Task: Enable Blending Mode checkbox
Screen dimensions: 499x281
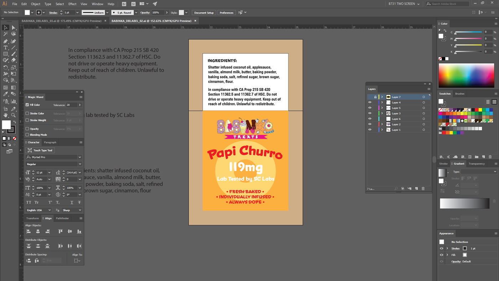Action: point(27,135)
